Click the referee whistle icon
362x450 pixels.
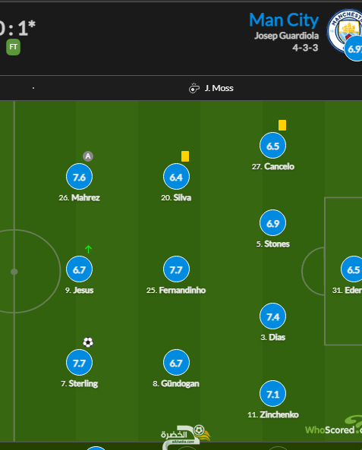coord(194,88)
